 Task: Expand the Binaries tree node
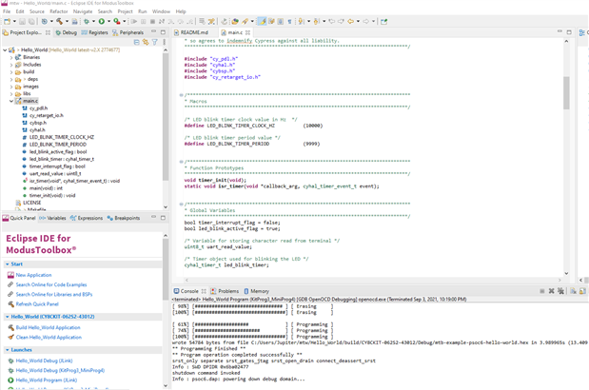(x=11, y=57)
